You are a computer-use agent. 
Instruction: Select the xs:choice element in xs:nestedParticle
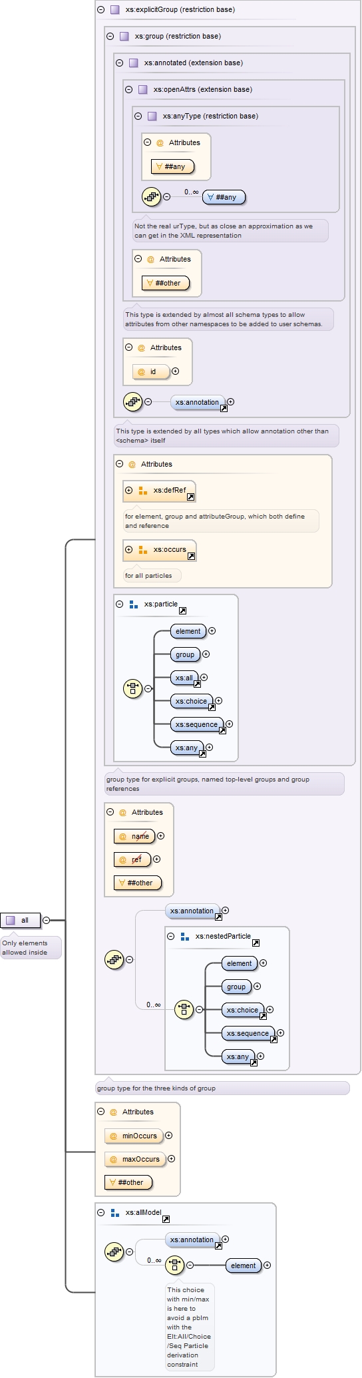pyautogui.click(x=243, y=1010)
